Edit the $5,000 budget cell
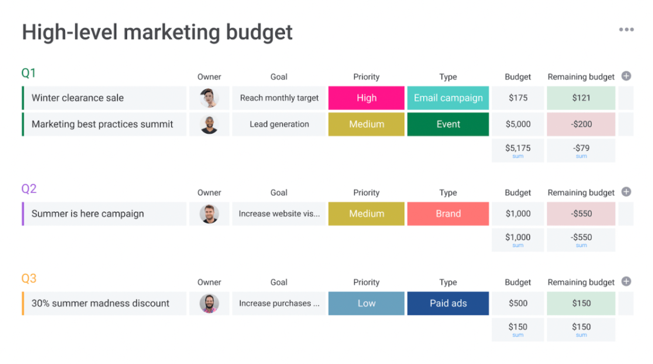The width and height of the screenshot is (653, 364). click(517, 124)
